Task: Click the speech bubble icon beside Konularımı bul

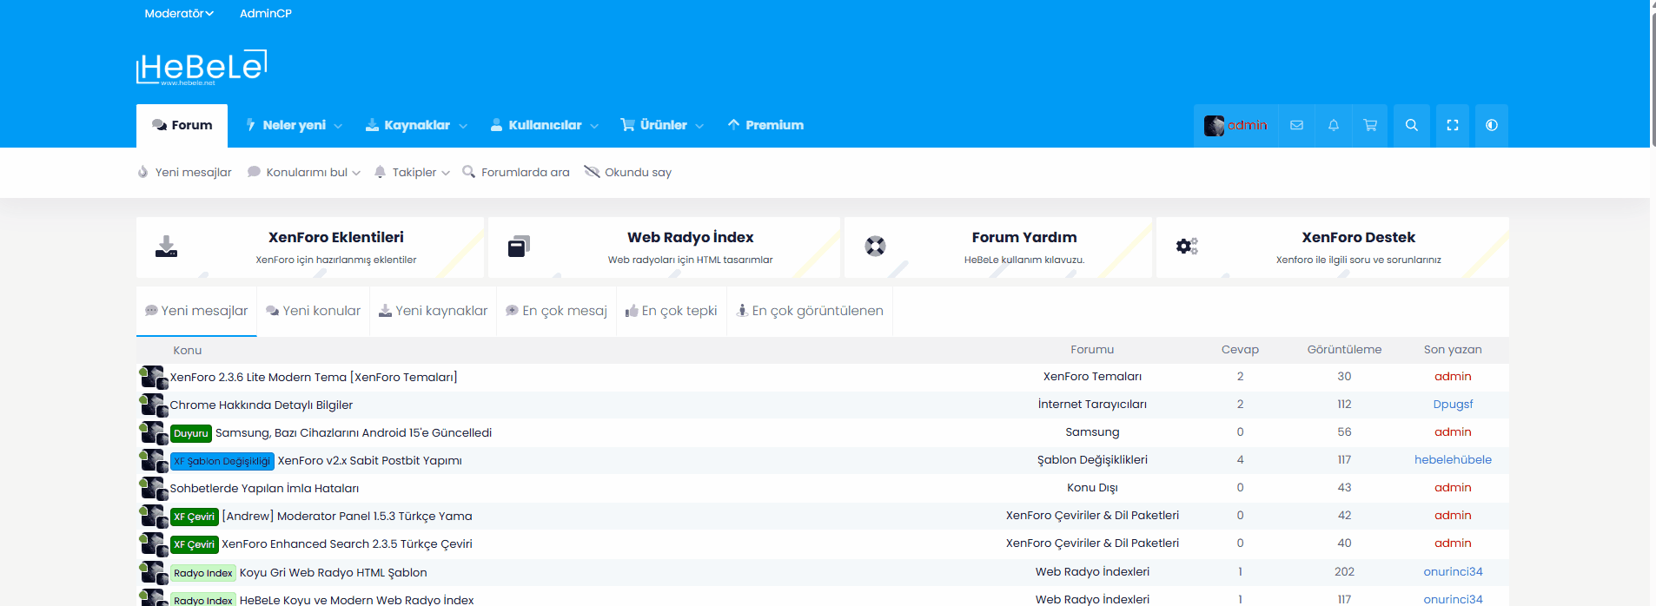Action: tap(254, 172)
